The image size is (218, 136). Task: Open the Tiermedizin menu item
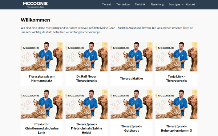tap(123, 4)
